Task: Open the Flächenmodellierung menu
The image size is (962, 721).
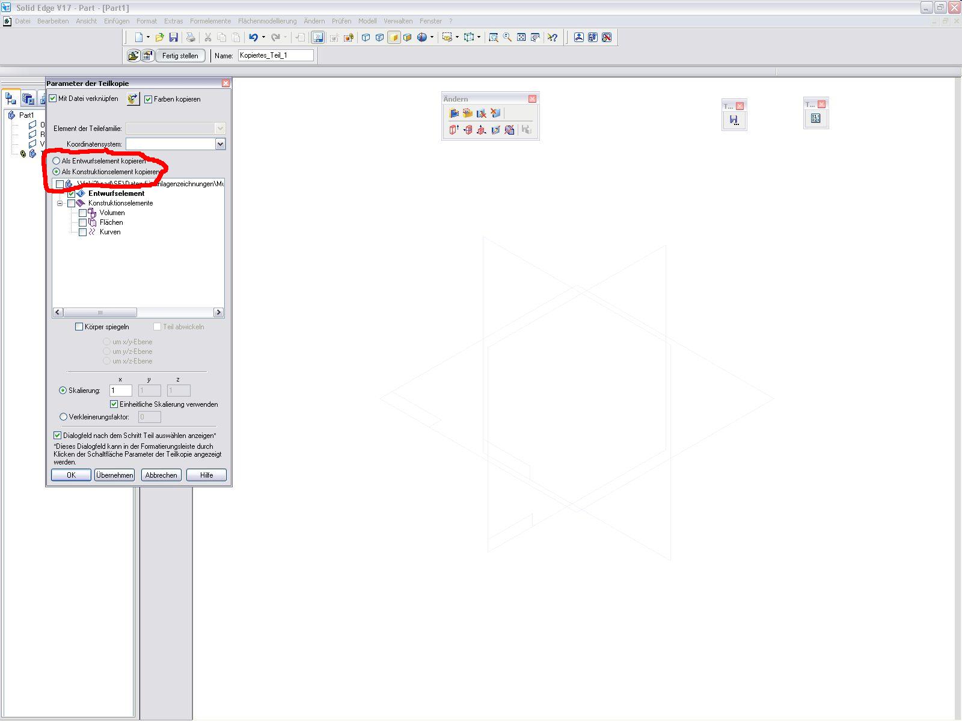Action: click(x=267, y=21)
